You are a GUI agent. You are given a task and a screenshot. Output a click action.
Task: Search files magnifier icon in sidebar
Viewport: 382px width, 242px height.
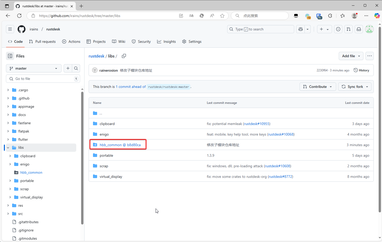point(76,68)
